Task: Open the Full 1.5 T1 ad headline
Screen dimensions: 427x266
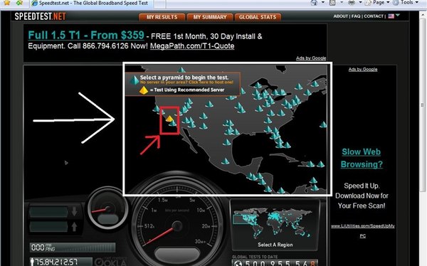Action: point(86,35)
